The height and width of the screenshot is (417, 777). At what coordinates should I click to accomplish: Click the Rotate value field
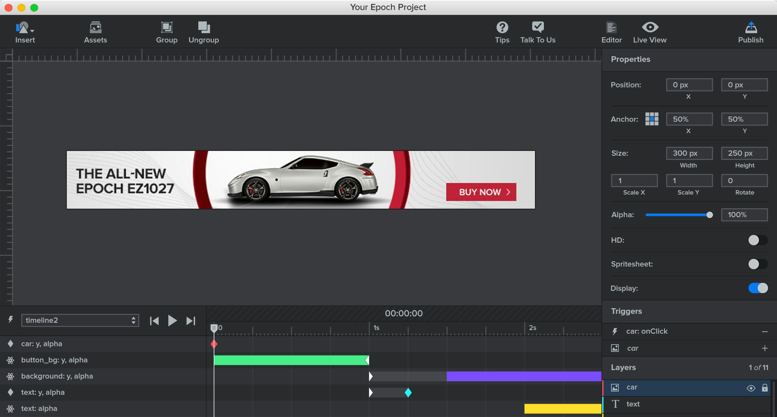744,180
